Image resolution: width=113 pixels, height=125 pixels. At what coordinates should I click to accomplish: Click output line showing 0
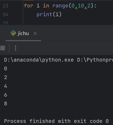(x=6, y=69)
